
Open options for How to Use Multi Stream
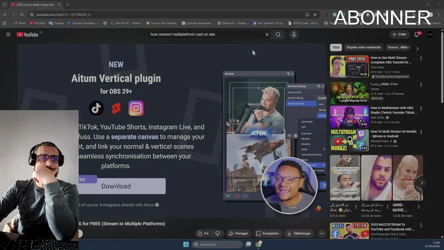tap(421, 58)
